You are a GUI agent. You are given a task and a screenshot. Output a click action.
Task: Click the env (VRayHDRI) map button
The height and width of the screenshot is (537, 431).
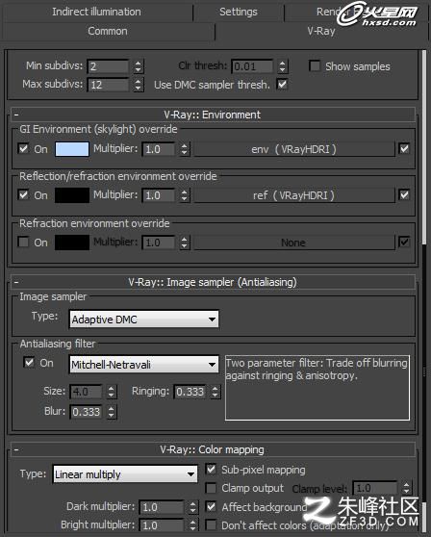[294, 149]
